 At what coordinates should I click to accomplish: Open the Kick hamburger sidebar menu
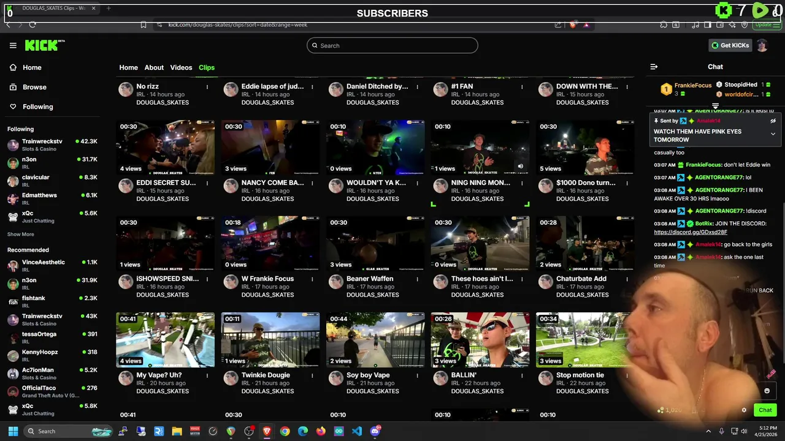[x=13, y=45]
